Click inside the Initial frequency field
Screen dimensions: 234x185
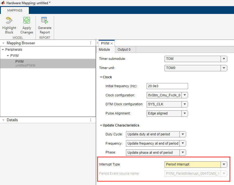click(x=167, y=86)
